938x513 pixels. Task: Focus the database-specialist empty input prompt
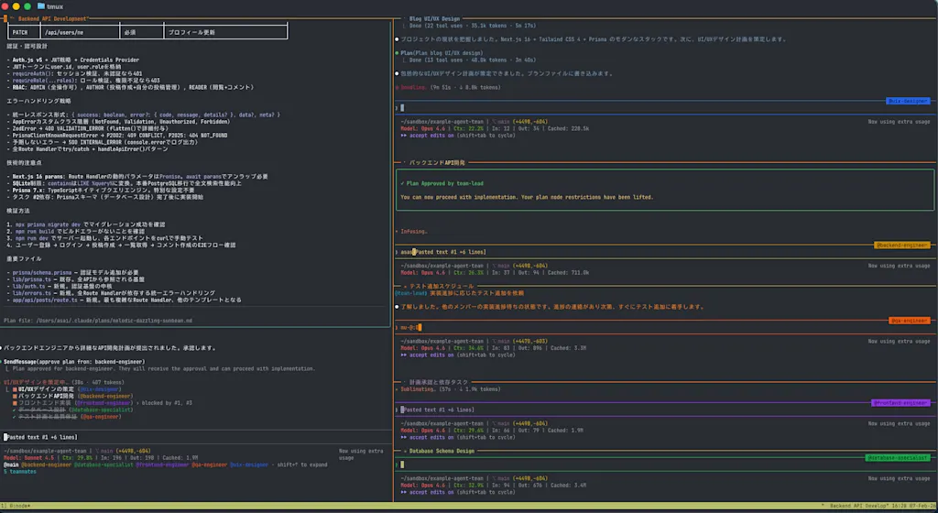[x=665, y=464]
